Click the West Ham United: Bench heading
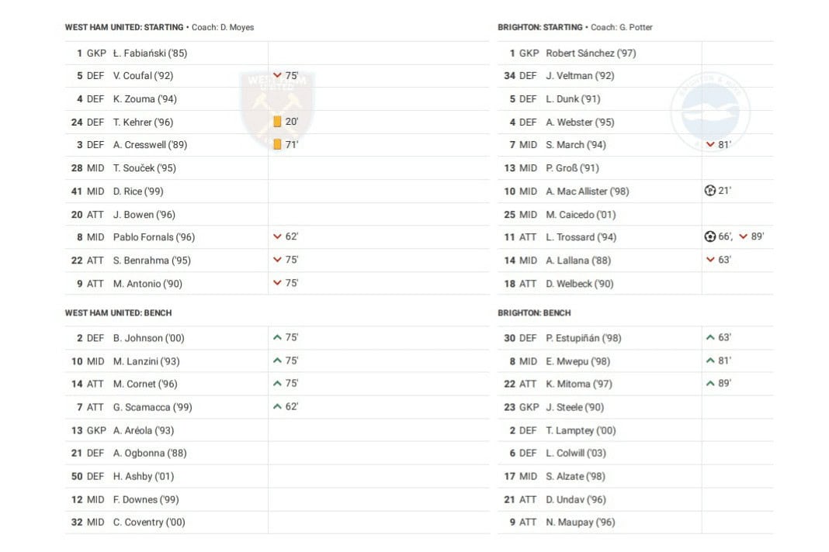The height and width of the screenshot is (552, 829). pos(118,312)
